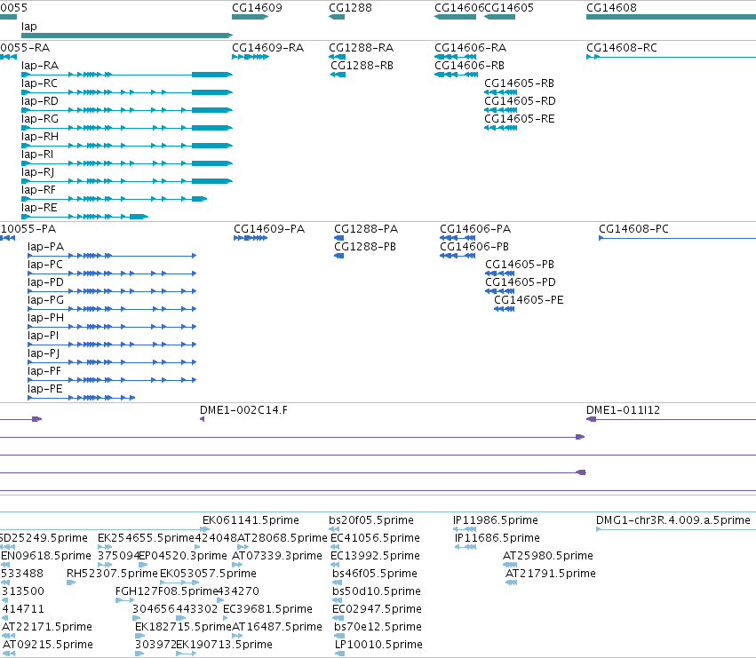Open protein lap-PG
The width and height of the screenshot is (756, 658).
click(46, 300)
